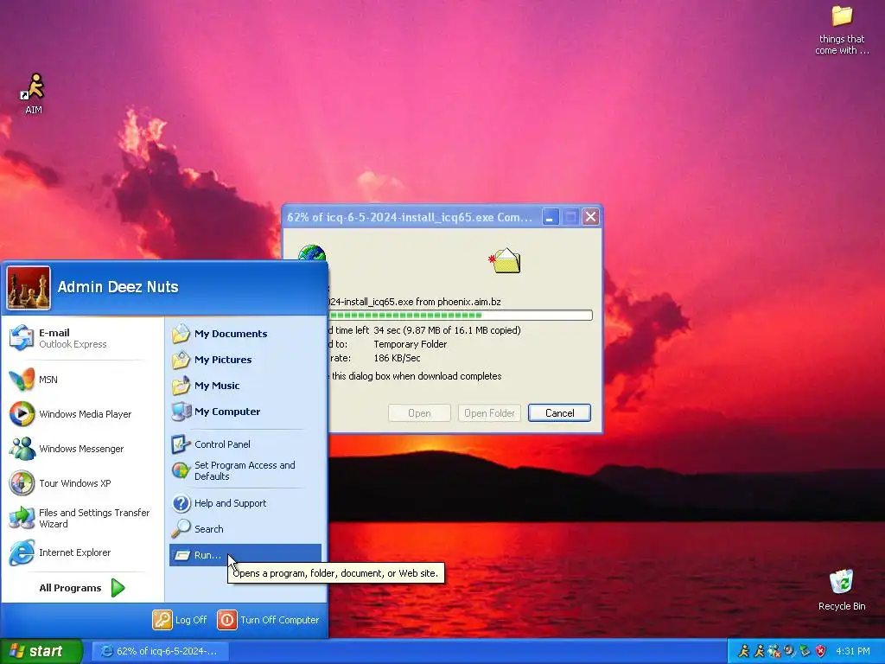Open Search from the Start menu
This screenshot has width=885, height=664.
[245, 529]
